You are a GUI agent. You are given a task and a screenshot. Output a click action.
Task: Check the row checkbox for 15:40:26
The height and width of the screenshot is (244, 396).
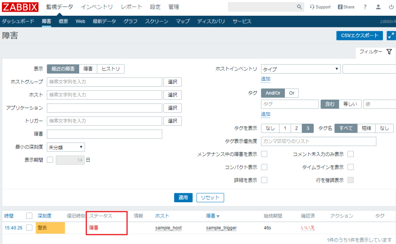(29, 228)
